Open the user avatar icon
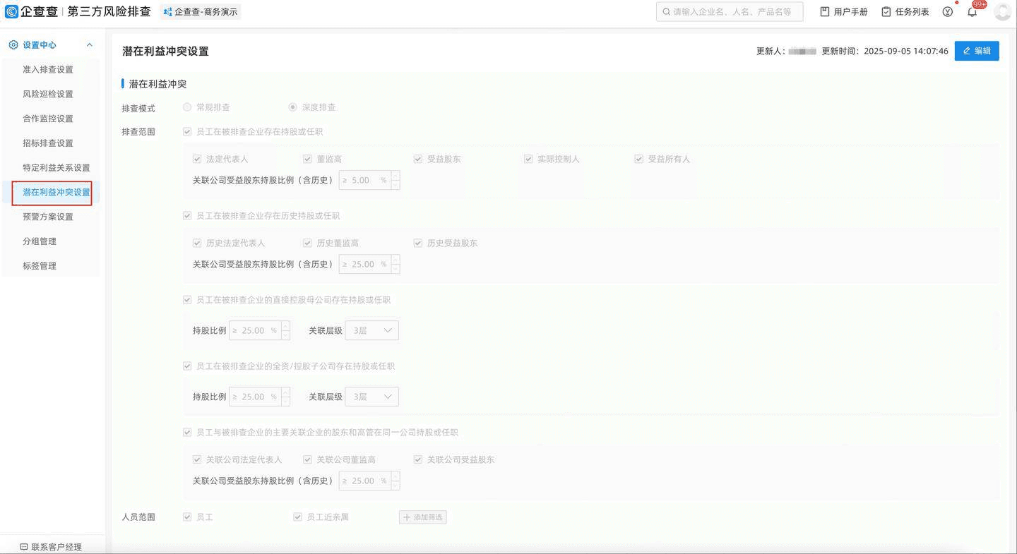 (1003, 12)
